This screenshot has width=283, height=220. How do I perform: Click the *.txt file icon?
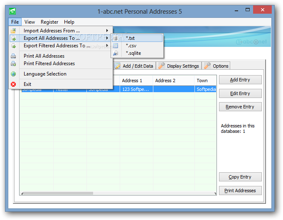pos(116,38)
